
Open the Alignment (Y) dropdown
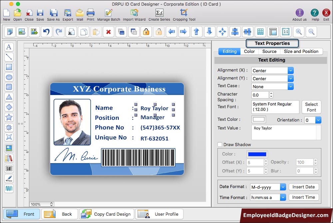[x=272, y=79]
